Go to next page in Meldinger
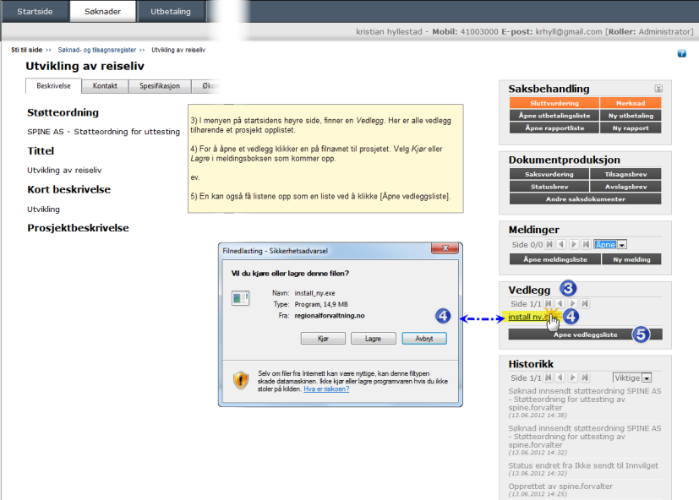 [574, 244]
